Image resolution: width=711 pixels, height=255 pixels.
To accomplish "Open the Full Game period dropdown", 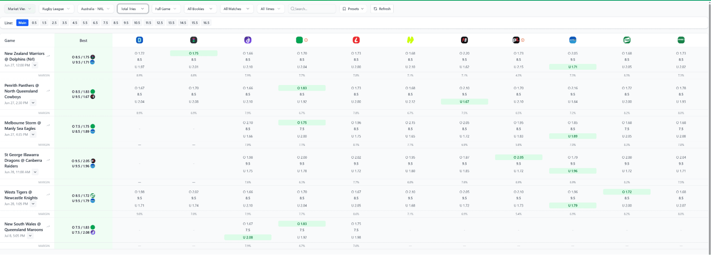I will click(166, 9).
